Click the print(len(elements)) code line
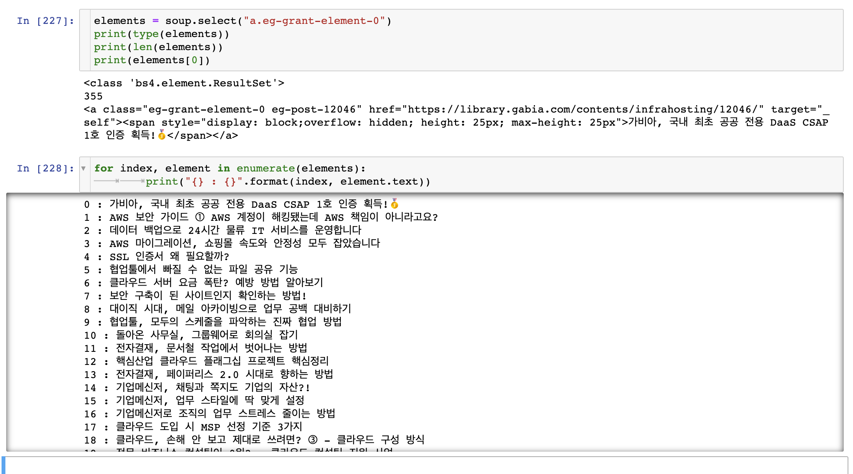This screenshot has height=474, width=853. [x=158, y=47]
